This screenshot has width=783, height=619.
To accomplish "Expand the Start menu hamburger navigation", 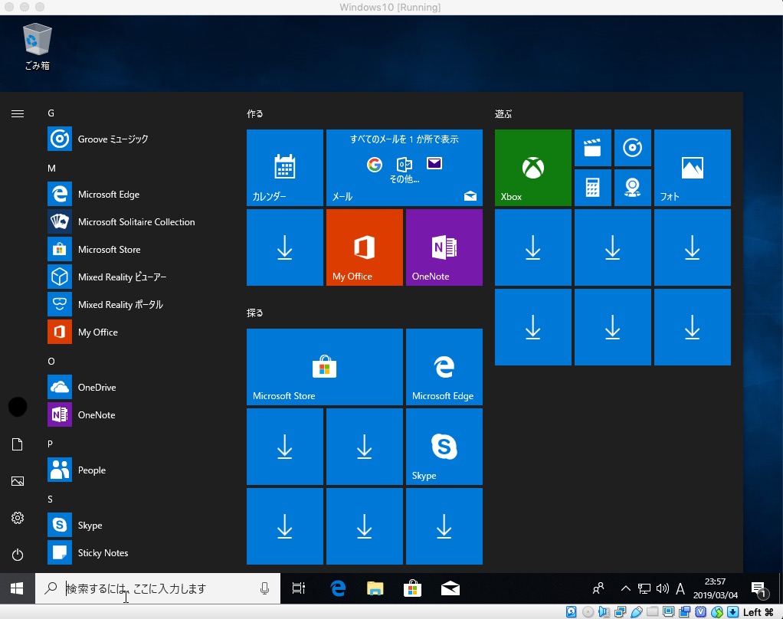I will 18,114.
